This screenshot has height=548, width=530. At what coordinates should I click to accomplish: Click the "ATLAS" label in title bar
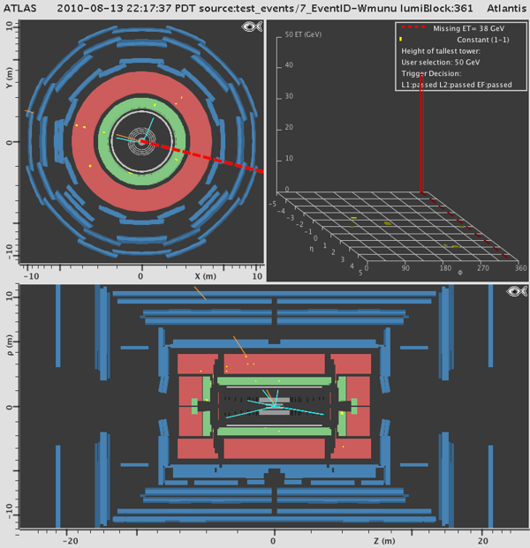click(20, 6)
